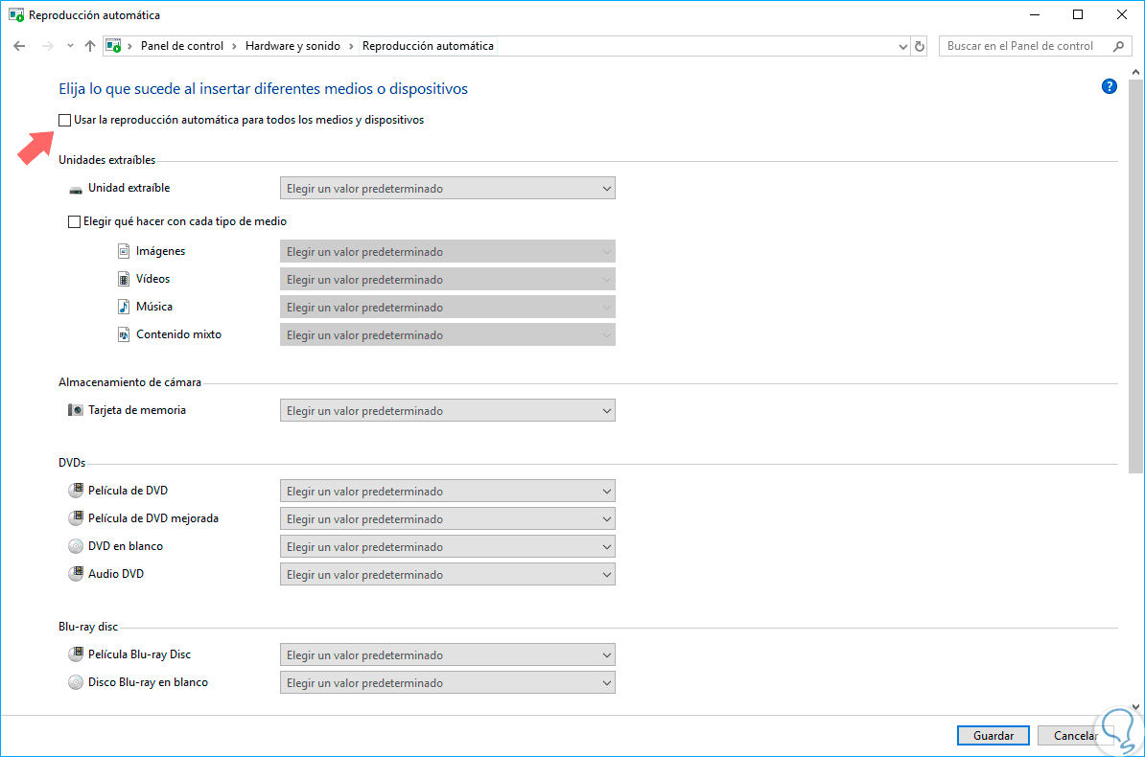Open the Tarjeta de memoria dropdown
This screenshot has height=757, width=1145.
(x=447, y=411)
